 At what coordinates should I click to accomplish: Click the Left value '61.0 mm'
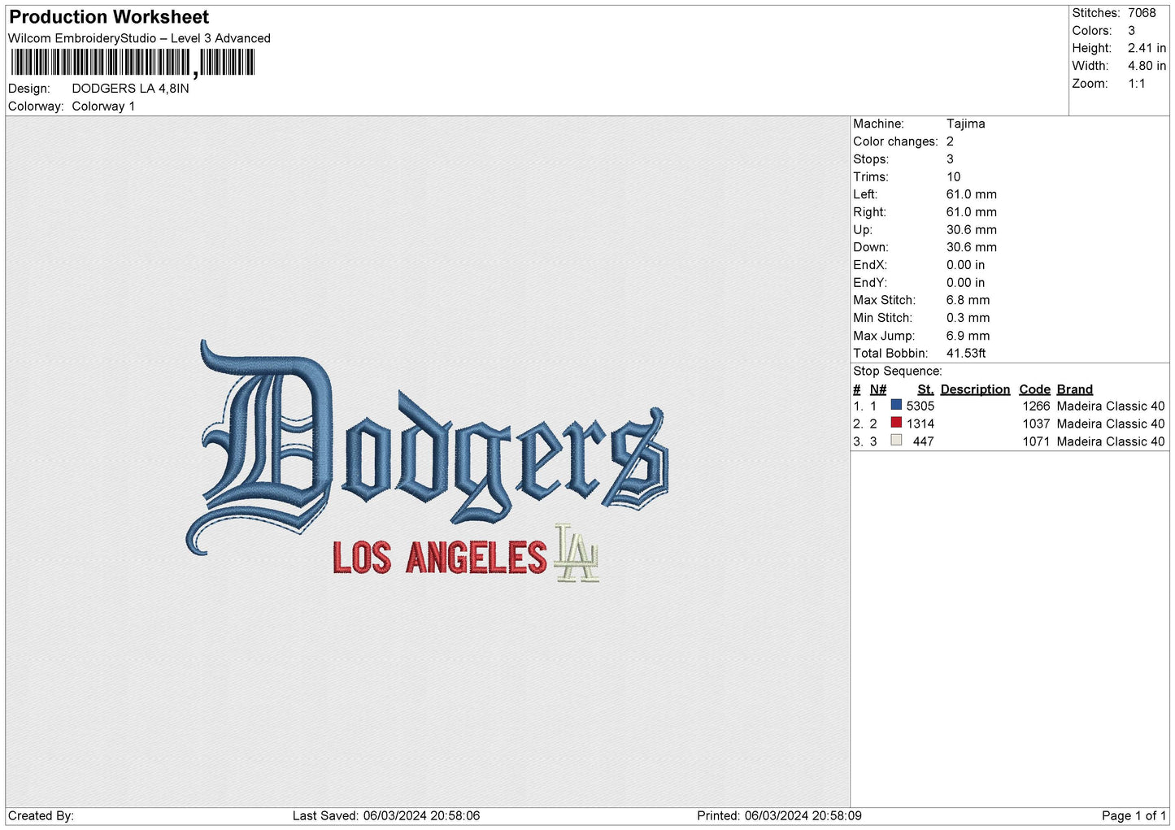click(971, 194)
